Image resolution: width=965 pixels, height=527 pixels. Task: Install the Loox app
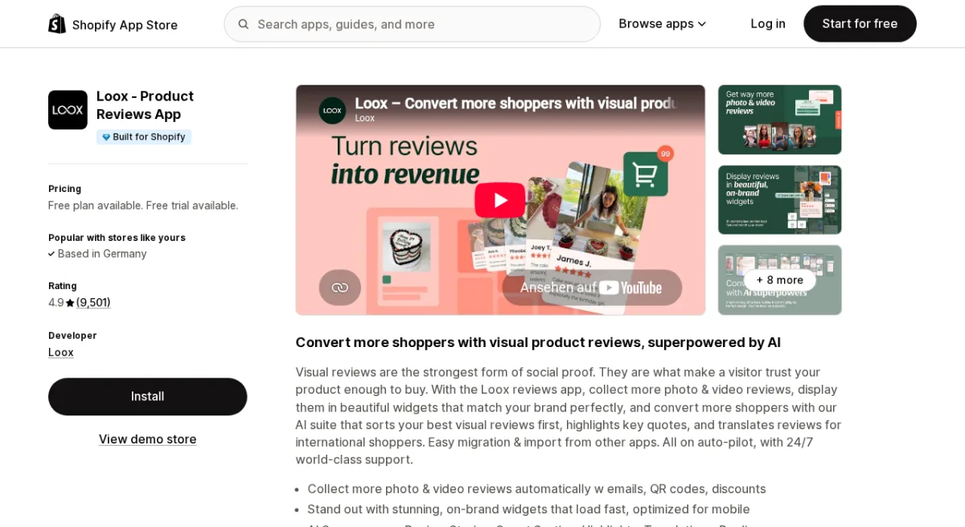click(148, 397)
